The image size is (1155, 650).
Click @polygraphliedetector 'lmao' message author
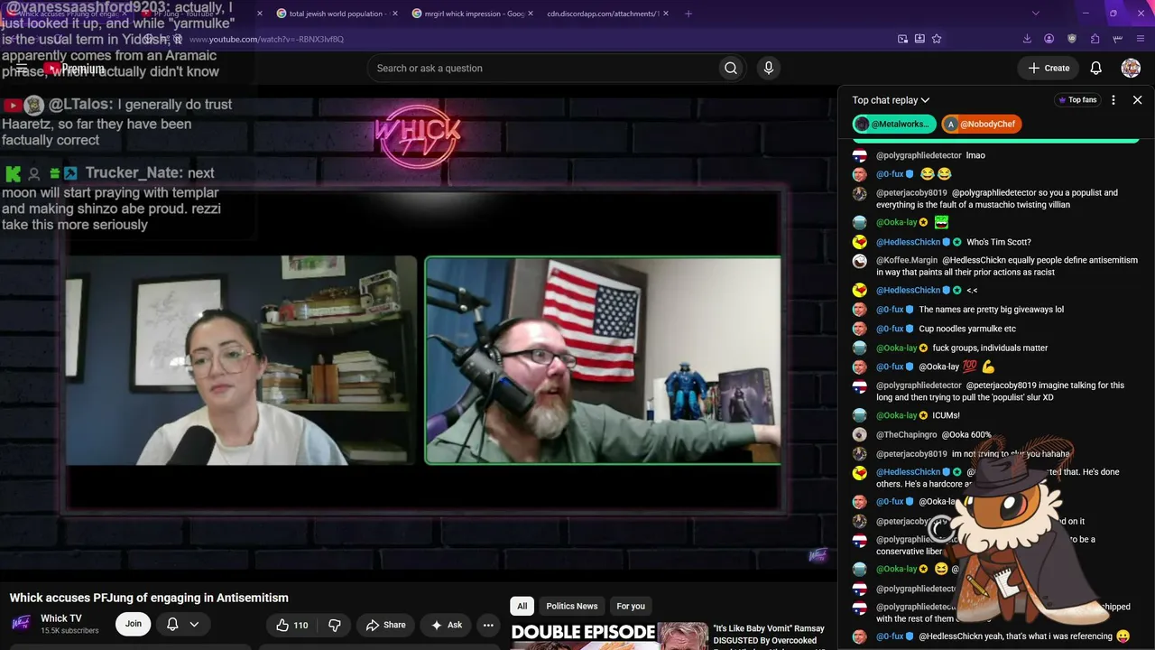point(919,155)
